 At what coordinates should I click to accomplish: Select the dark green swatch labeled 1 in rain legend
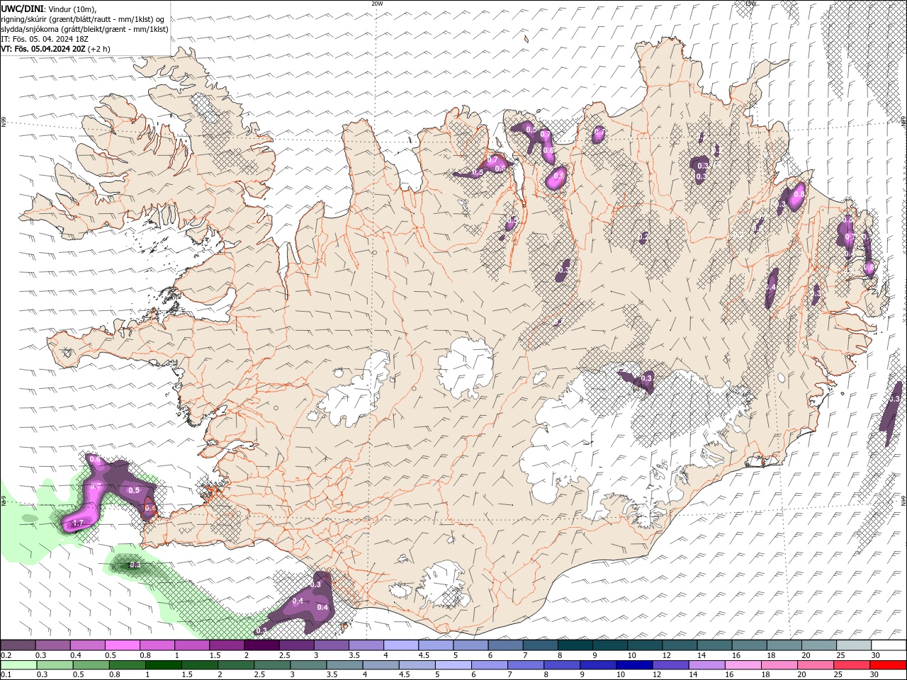tap(164, 665)
